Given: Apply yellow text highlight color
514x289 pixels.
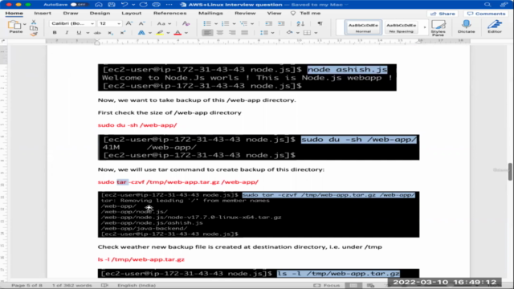Looking at the screenshot, I should point(160,33).
